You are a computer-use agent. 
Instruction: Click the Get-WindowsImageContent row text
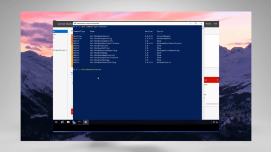coord(102,55)
